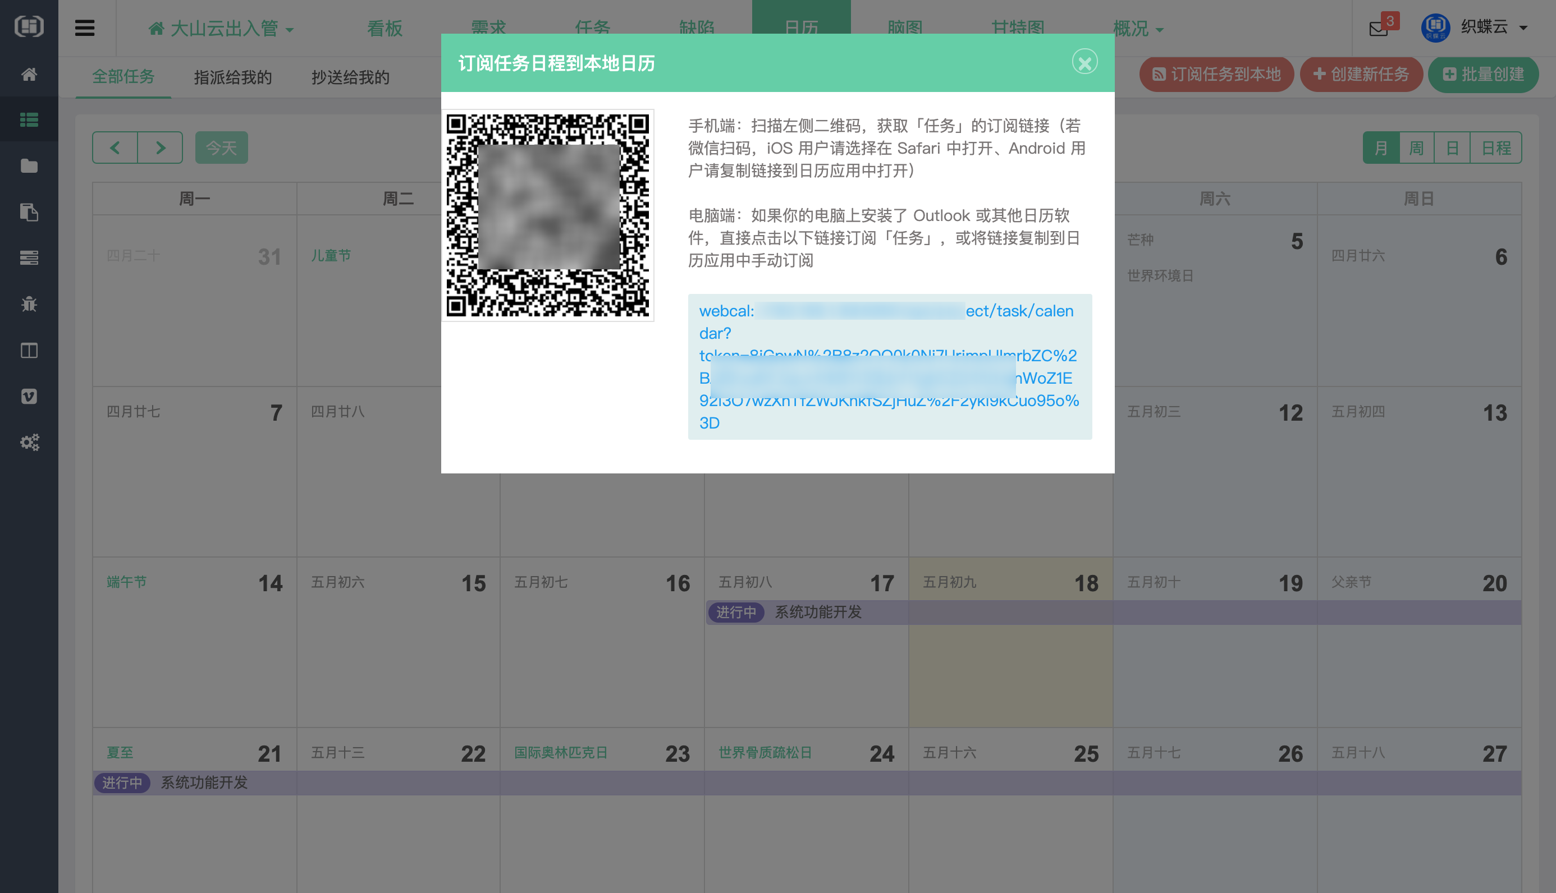The height and width of the screenshot is (893, 1556).
Task: Click the 创建新任务 button
Action: pos(1361,75)
